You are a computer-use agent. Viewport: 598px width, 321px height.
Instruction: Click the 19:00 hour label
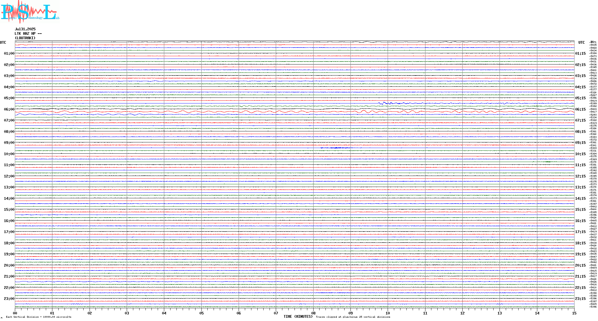(x=9, y=254)
